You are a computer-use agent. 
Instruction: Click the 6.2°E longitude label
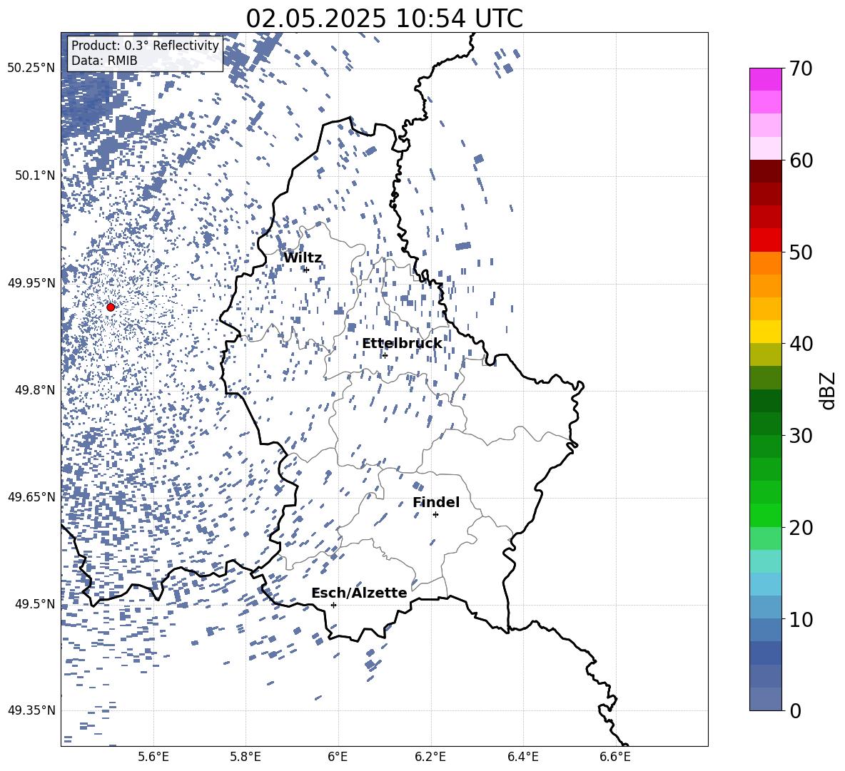(x=430, y=757)
